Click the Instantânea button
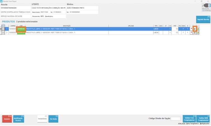Image resolution: width=211 pixels, height=126 pixels. pyautogui.click(x=42, y=119)
